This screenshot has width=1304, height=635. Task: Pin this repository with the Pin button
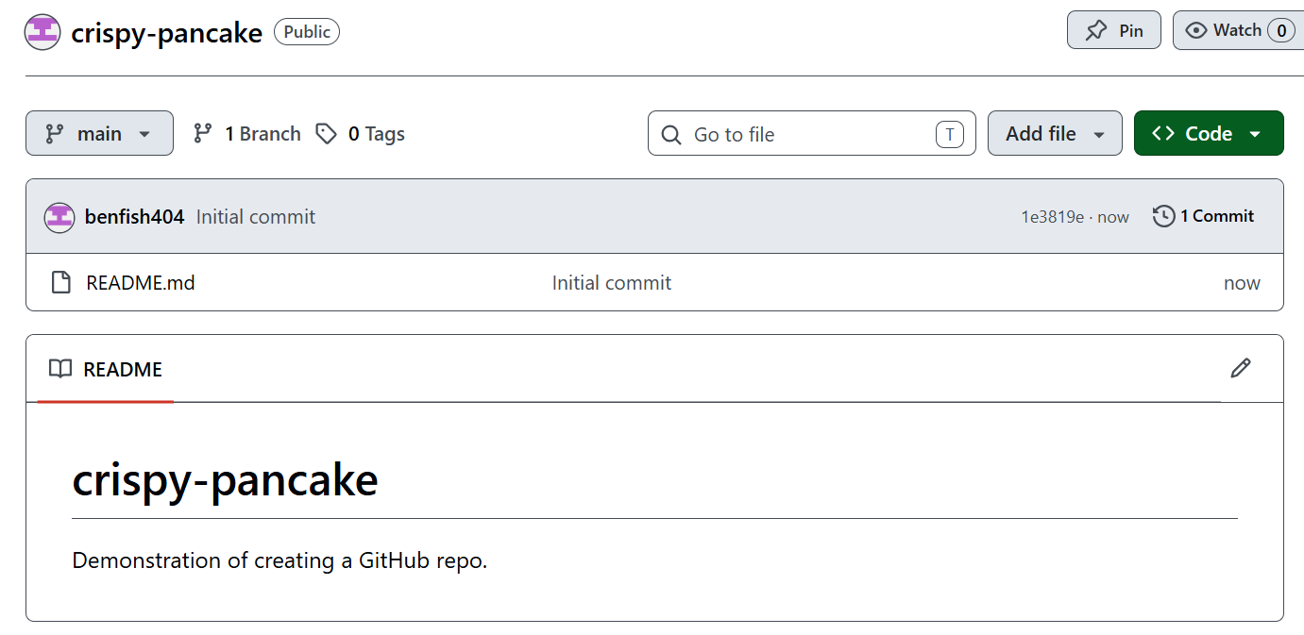1113,30
